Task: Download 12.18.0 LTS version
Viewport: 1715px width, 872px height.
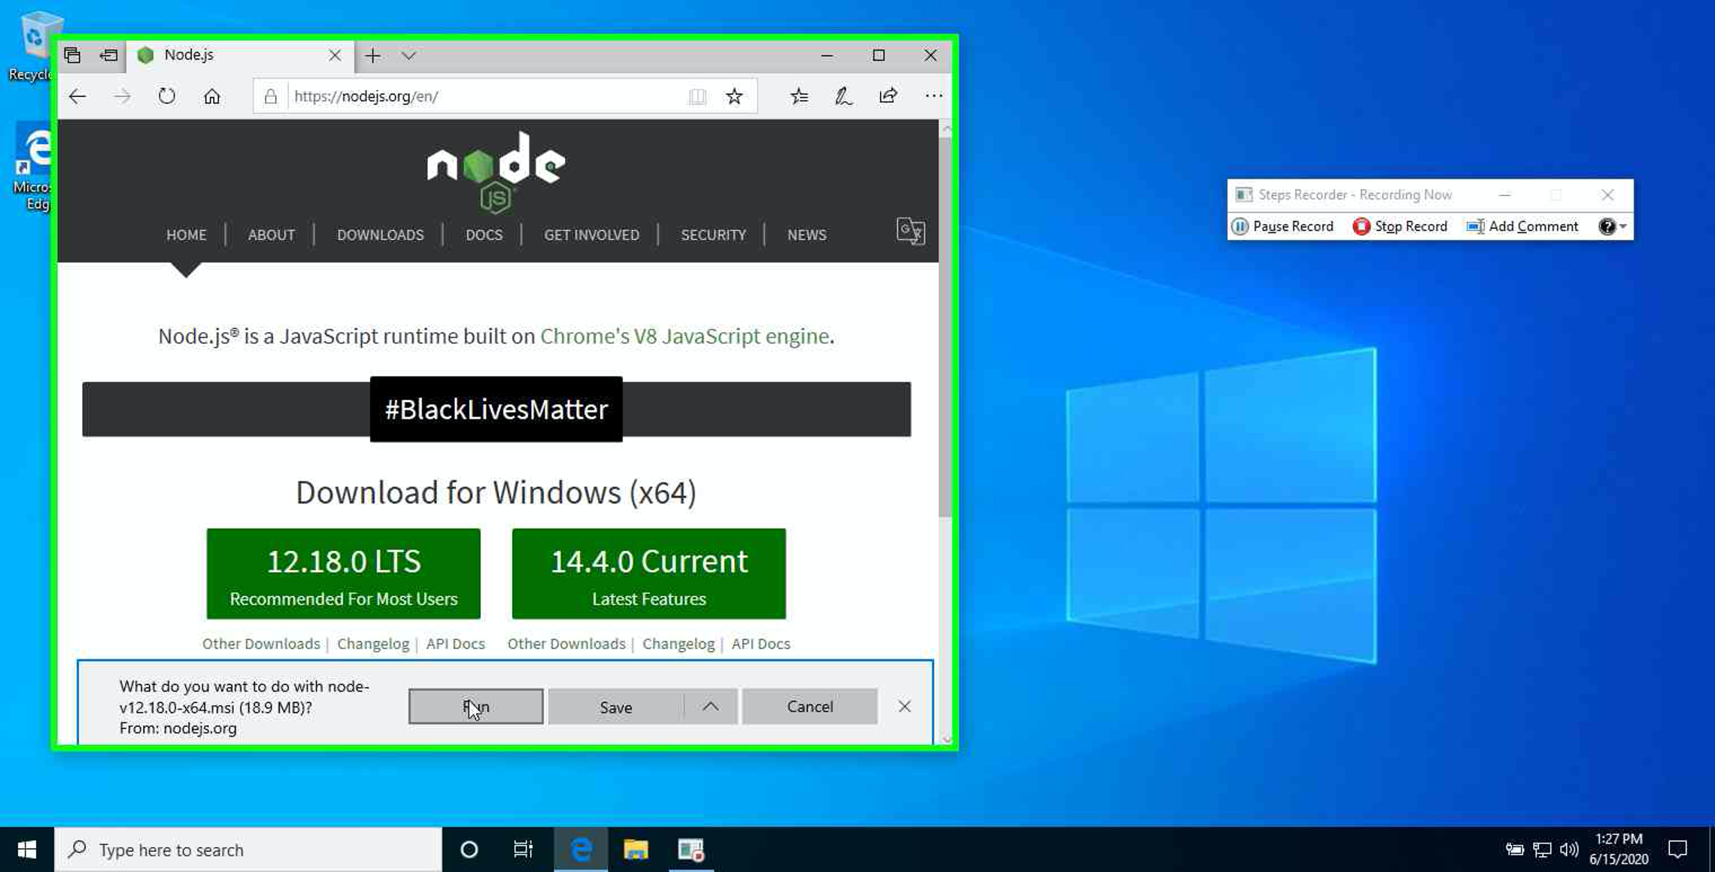Action: pyautogui.click(x=344, y=574)
